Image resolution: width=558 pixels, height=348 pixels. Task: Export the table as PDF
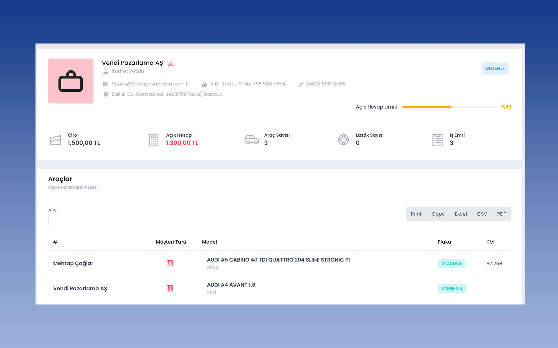pos(501,214)
